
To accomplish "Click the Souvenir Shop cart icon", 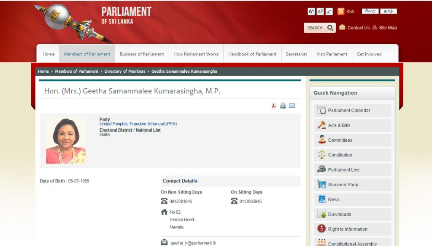I will pos(321,184).
